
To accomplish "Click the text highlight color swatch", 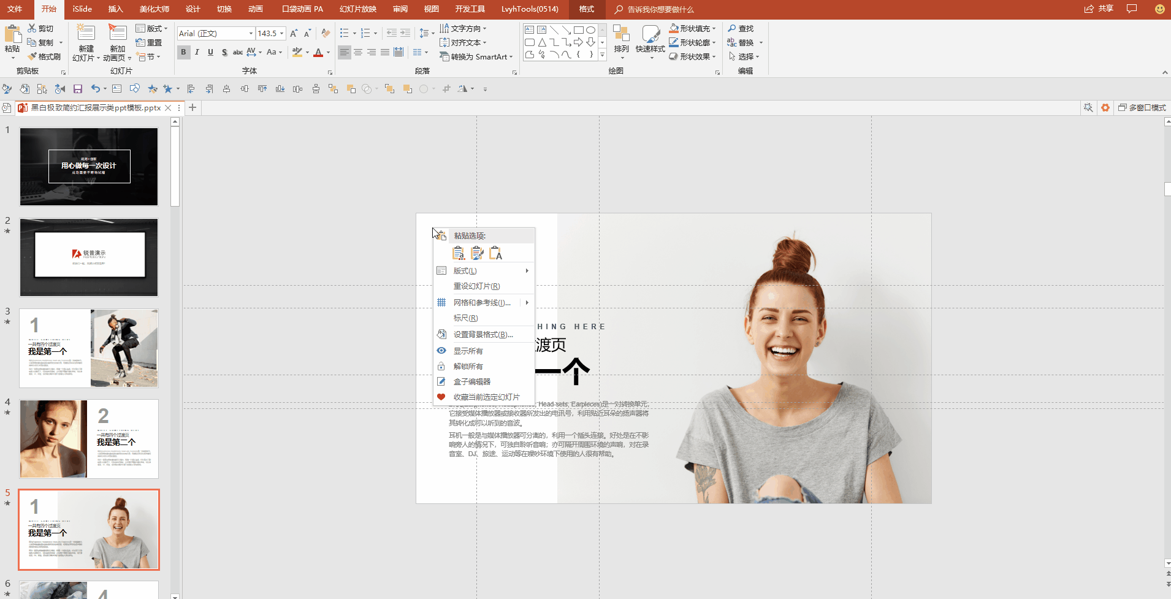I will click(x=297, y=53).
